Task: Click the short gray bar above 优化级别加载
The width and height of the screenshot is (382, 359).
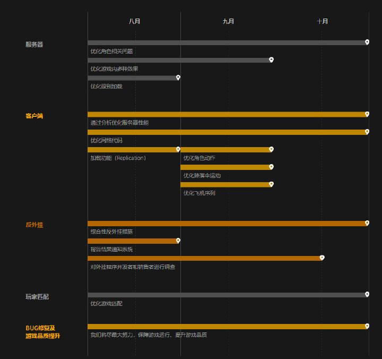Action: pyautogui.click(x=133, y=78)
